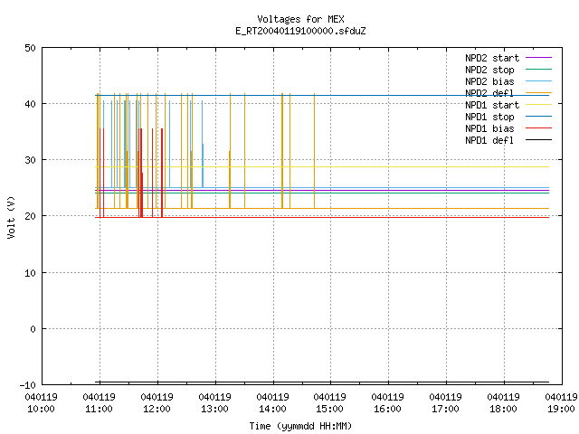Click the 040119 15:00 time tick label
Screen dimensions: 579x434
[x=329, y=403]
